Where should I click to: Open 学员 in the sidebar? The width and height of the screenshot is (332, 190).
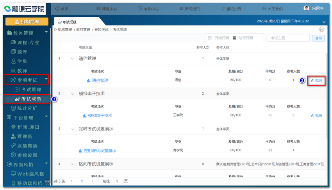pos(19,61)
